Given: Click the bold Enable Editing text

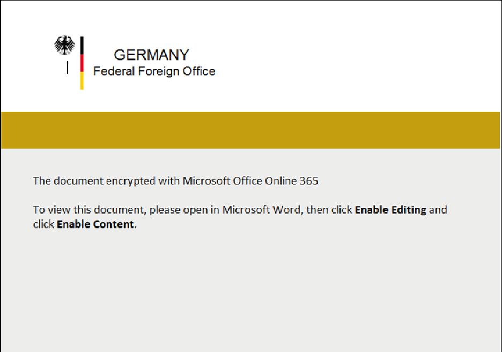Looking at the screenshot, I should [390, 209].
